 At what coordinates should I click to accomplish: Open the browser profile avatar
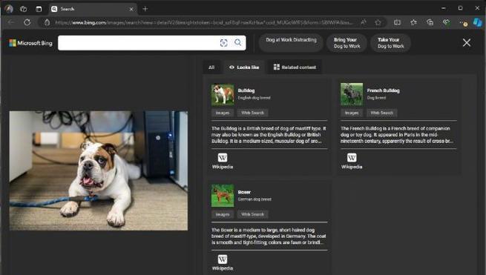point(9,9)
